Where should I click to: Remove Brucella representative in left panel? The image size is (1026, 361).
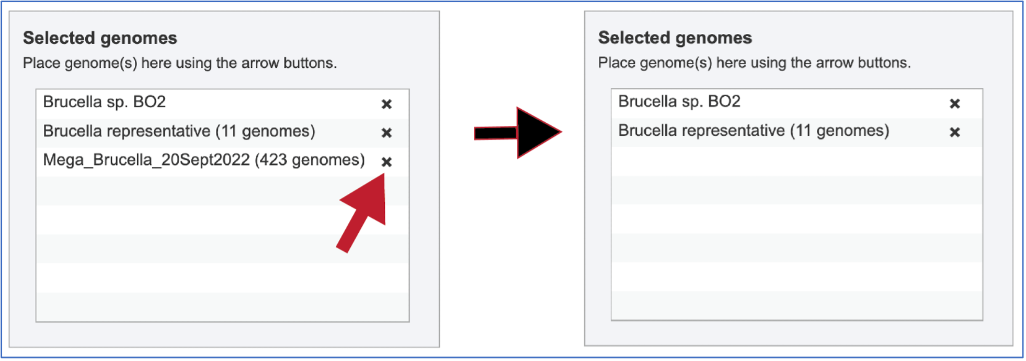(386, 133)
